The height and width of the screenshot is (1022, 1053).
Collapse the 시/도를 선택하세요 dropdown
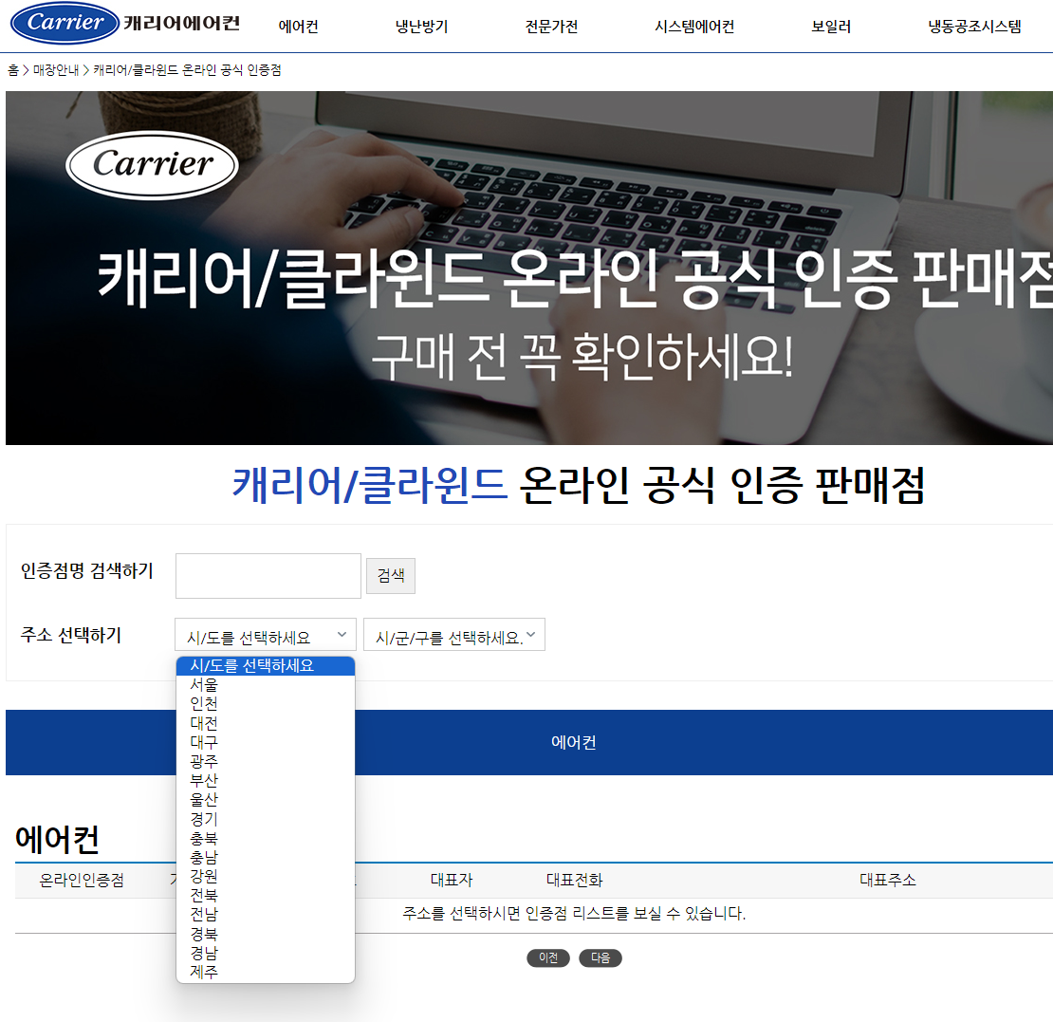point(266,634)
